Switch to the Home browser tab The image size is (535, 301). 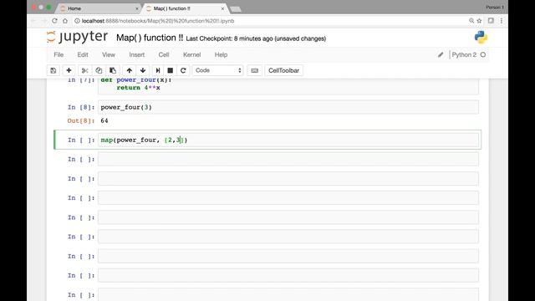click(99, 8)
